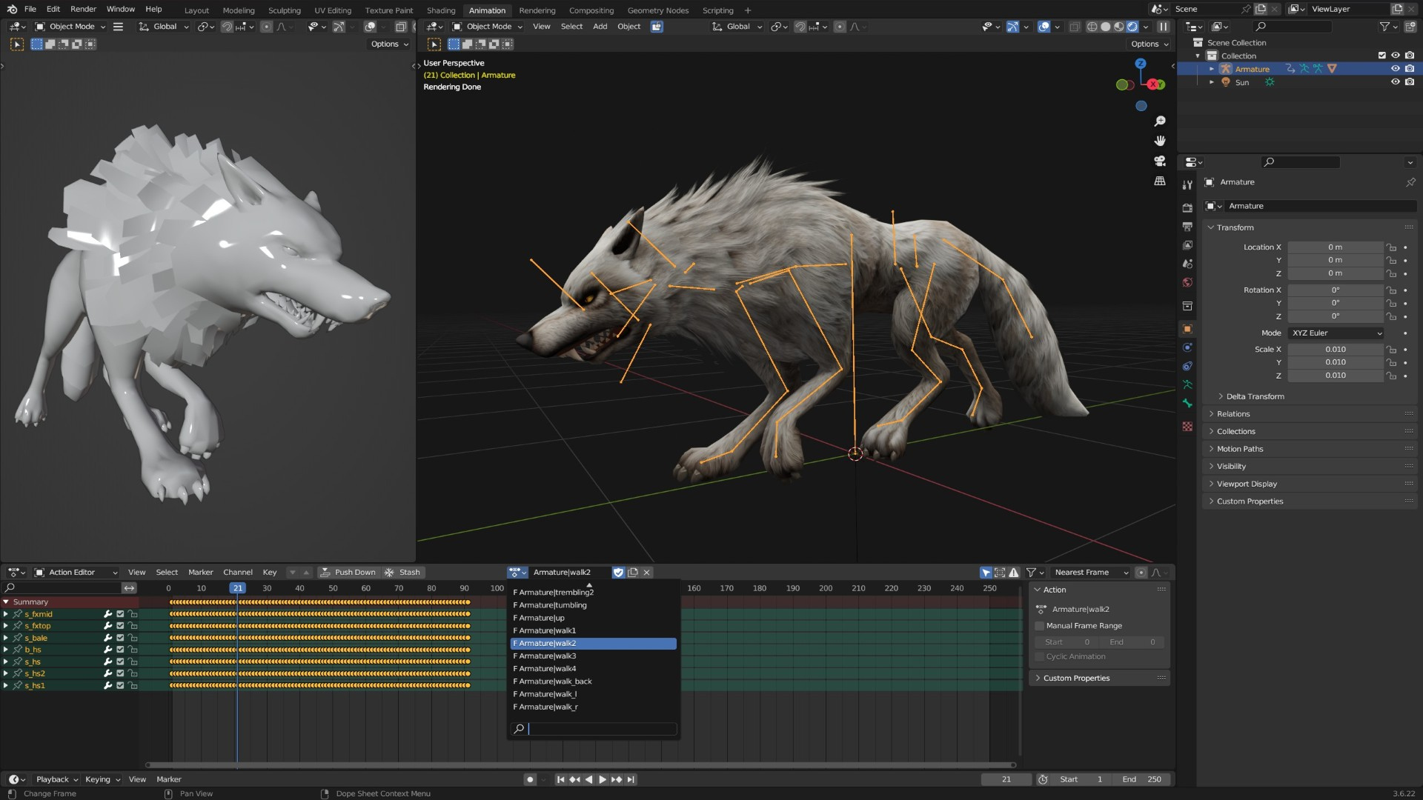Click Options in the main viewport header

(x=1149, y=44)
